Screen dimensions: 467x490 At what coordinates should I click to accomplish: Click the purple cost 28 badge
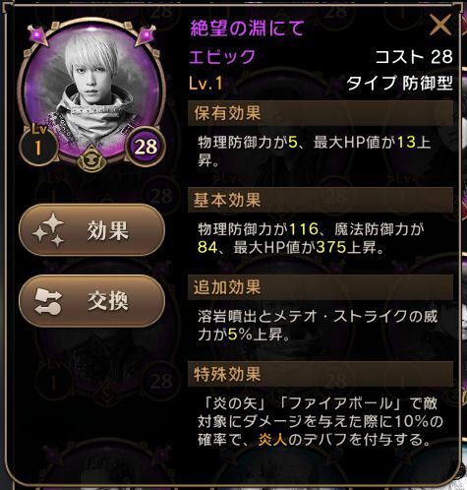coord(146,147)
